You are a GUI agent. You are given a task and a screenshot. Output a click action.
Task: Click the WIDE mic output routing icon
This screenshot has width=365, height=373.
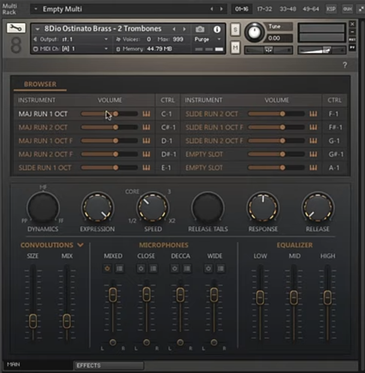click(221, 269)
